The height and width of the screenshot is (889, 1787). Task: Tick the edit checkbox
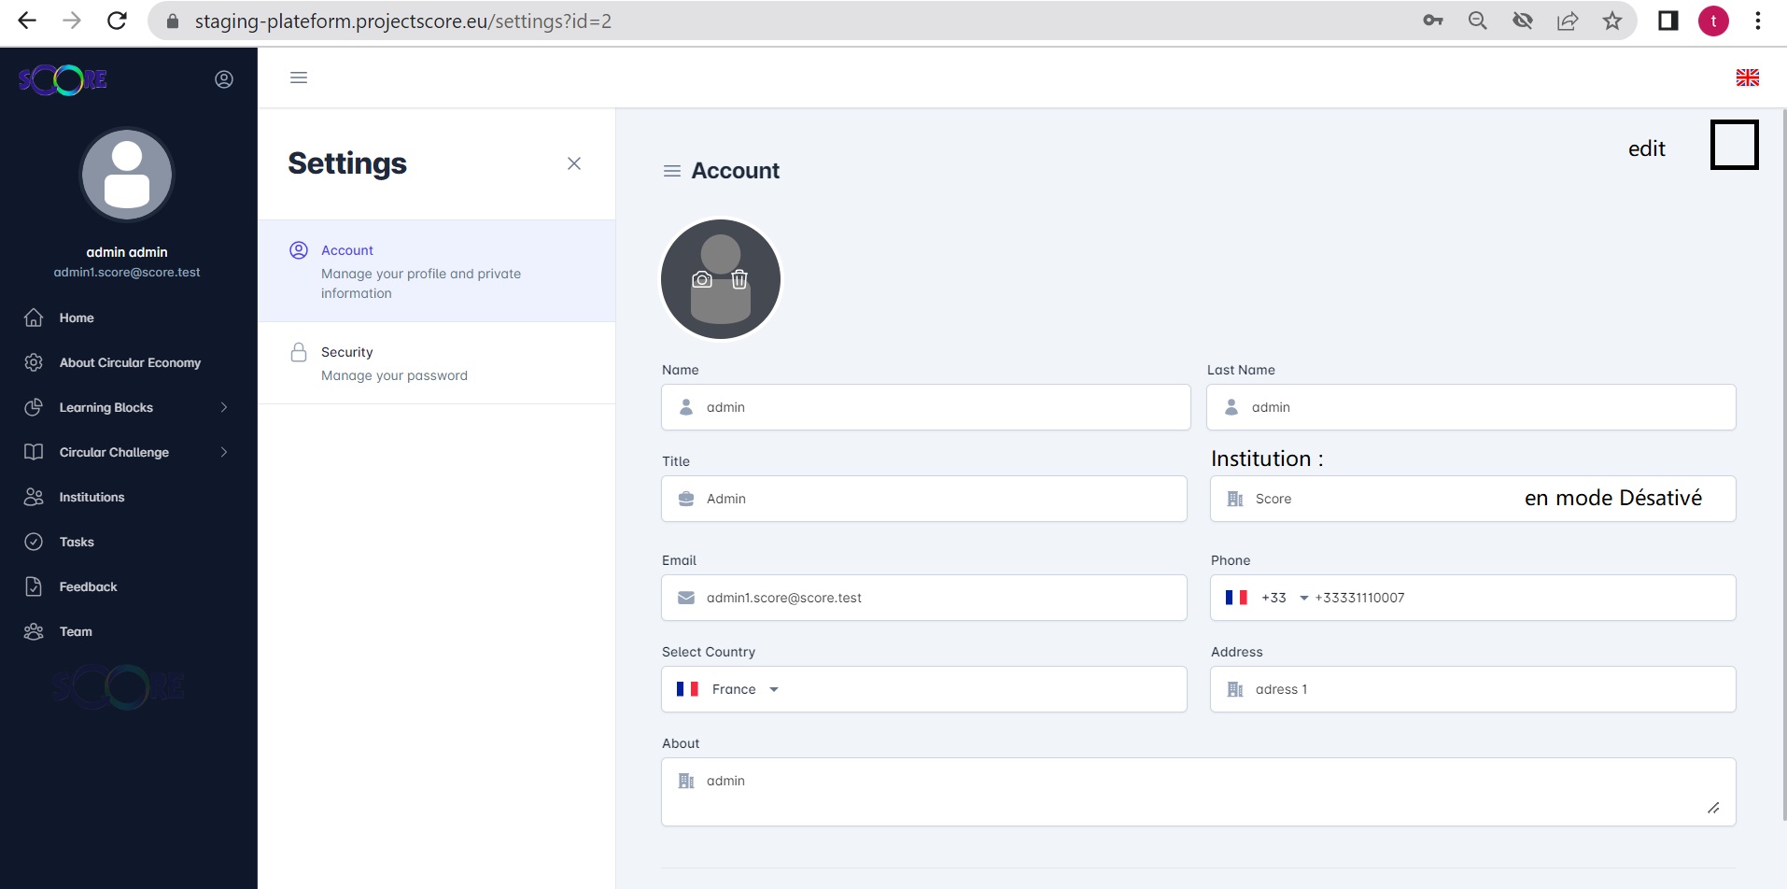[x=1734, y=146]
